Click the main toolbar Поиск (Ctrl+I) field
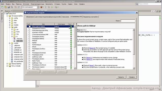162x91 pixels. [150, 4]
